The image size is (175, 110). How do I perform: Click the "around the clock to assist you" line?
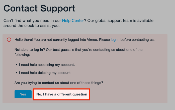tap(31, 26)
